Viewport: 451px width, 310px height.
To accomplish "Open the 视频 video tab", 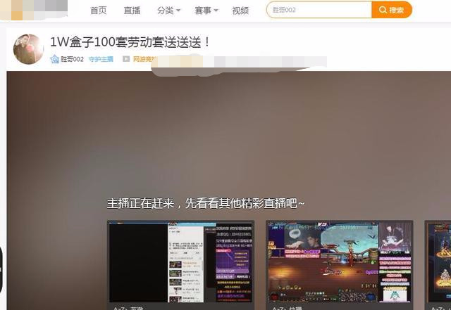I will (x=240, y=11).
